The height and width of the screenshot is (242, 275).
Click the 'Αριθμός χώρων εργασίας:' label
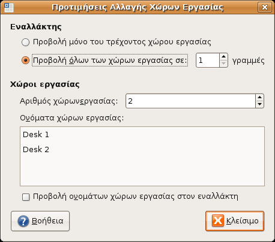pos(69,101)
